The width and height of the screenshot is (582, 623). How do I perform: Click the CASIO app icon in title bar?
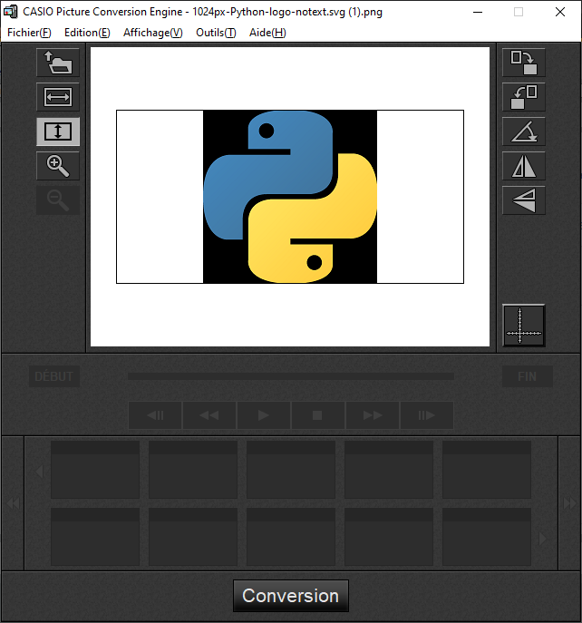coord(11,12)
